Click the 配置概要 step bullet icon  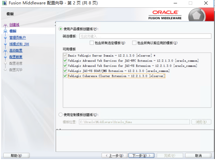coord(5,57)
